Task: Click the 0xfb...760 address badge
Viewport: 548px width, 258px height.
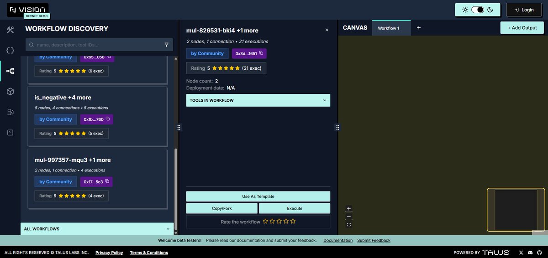Action: click(x=96, y=119)
